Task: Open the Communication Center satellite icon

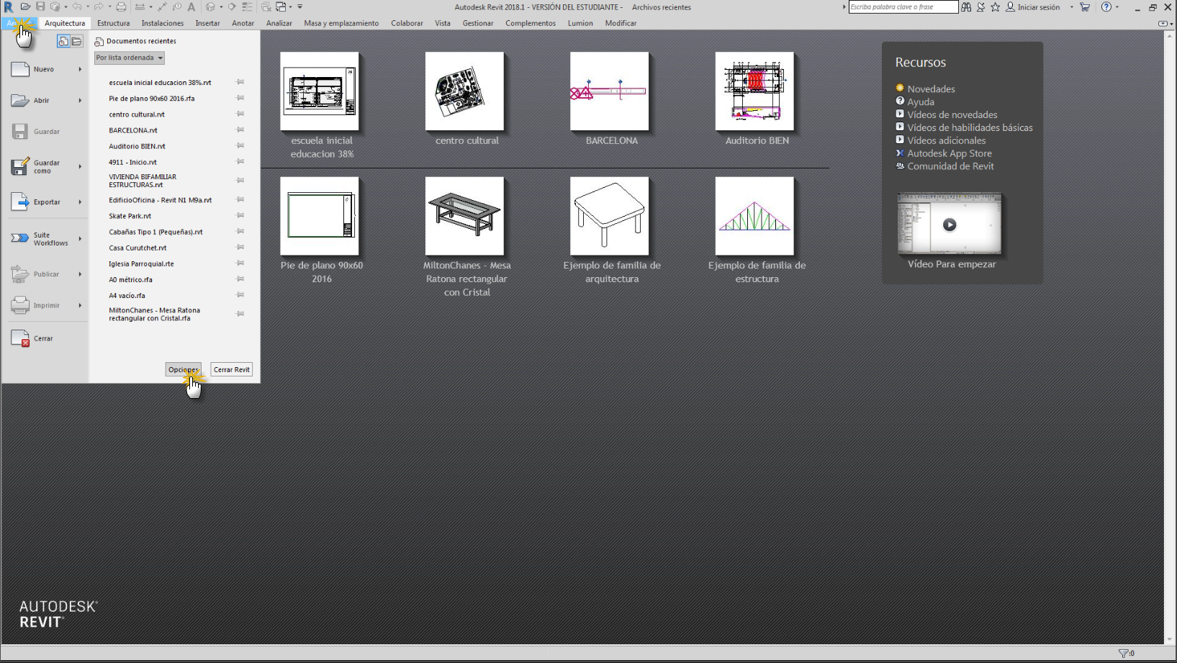Action: (980, 6)
